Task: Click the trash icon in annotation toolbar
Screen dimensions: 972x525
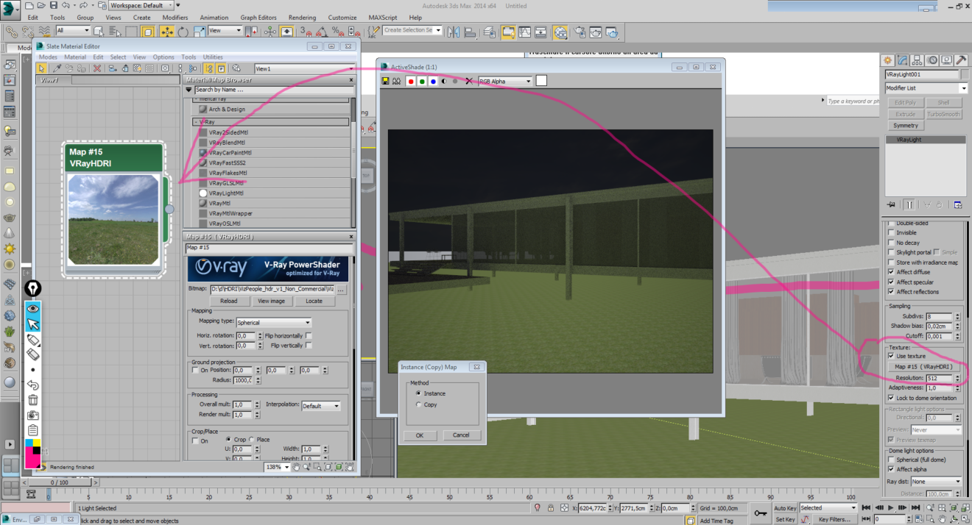Action: click(33, 400)
